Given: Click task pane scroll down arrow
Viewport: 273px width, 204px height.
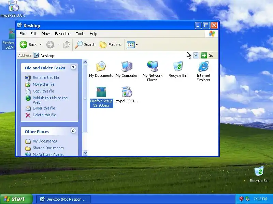Looking at the screenshot, I should point(85,153).
